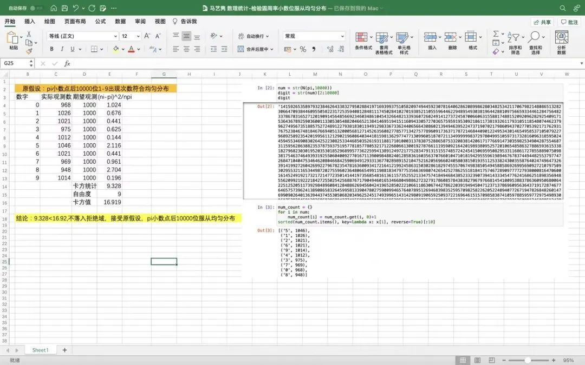Click the 共享 (Share) button

pos(542,22)
